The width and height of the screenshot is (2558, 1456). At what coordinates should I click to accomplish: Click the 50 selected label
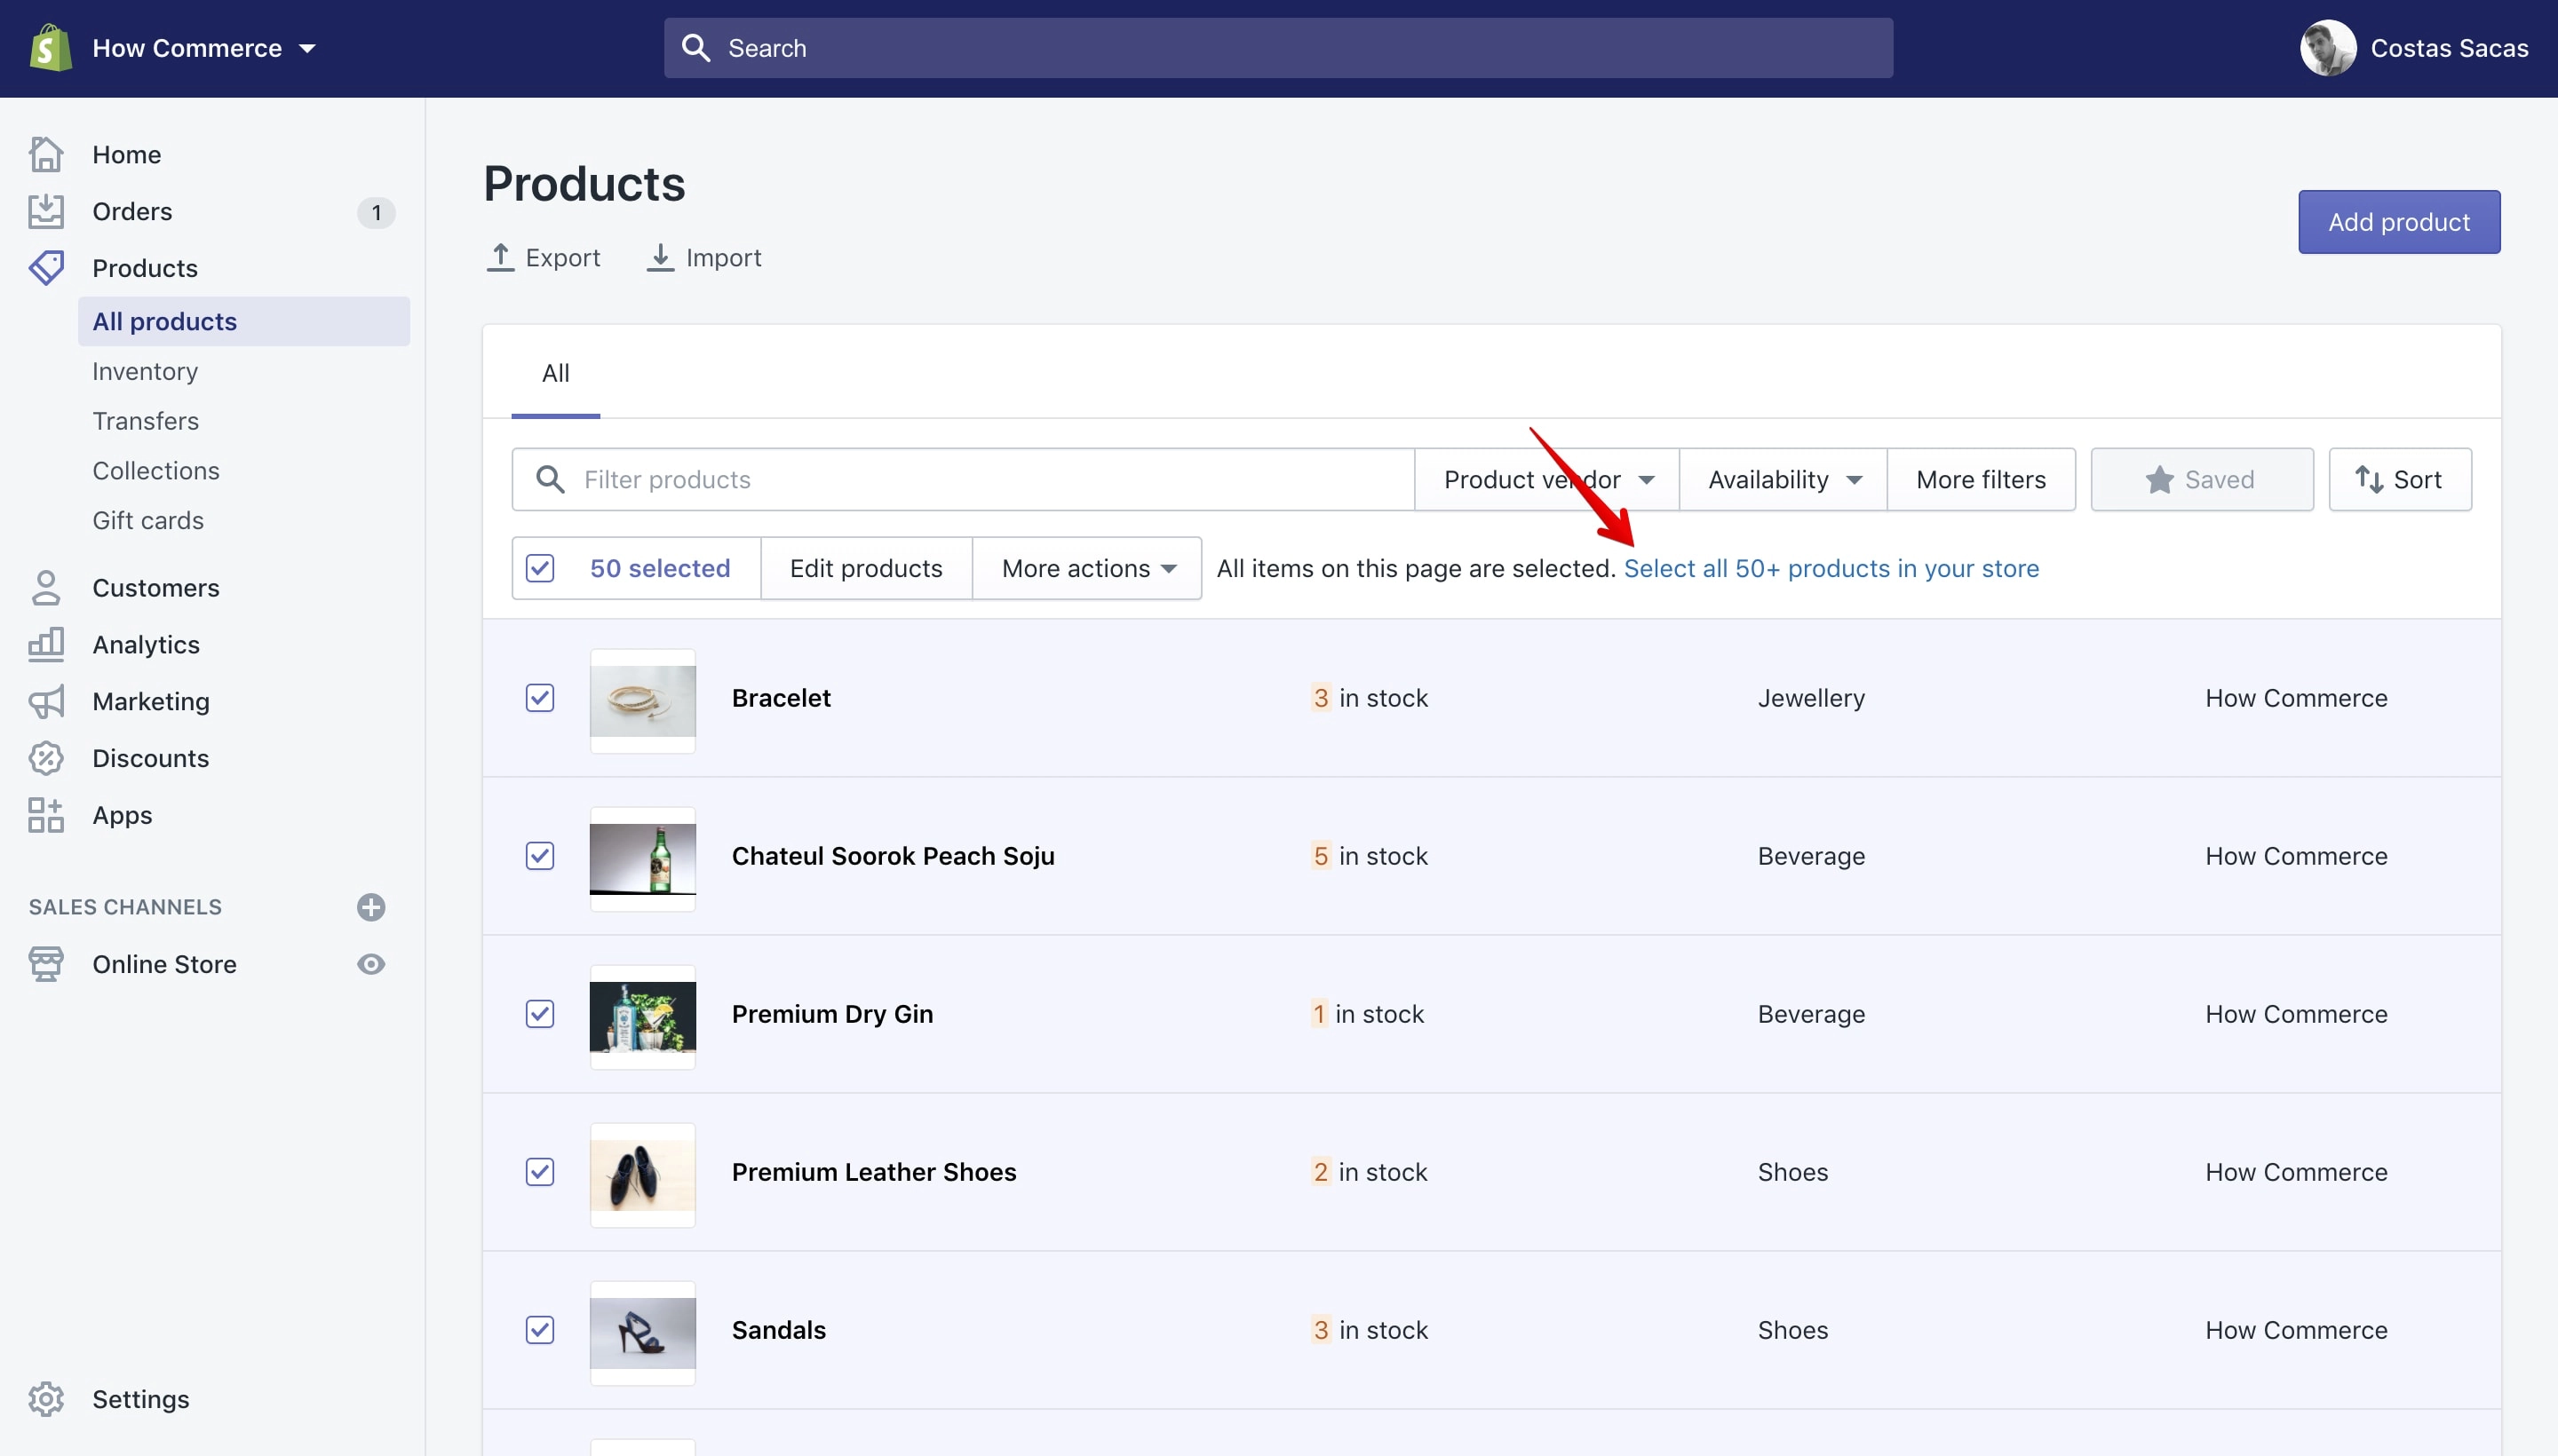click(x=659, y=568)
